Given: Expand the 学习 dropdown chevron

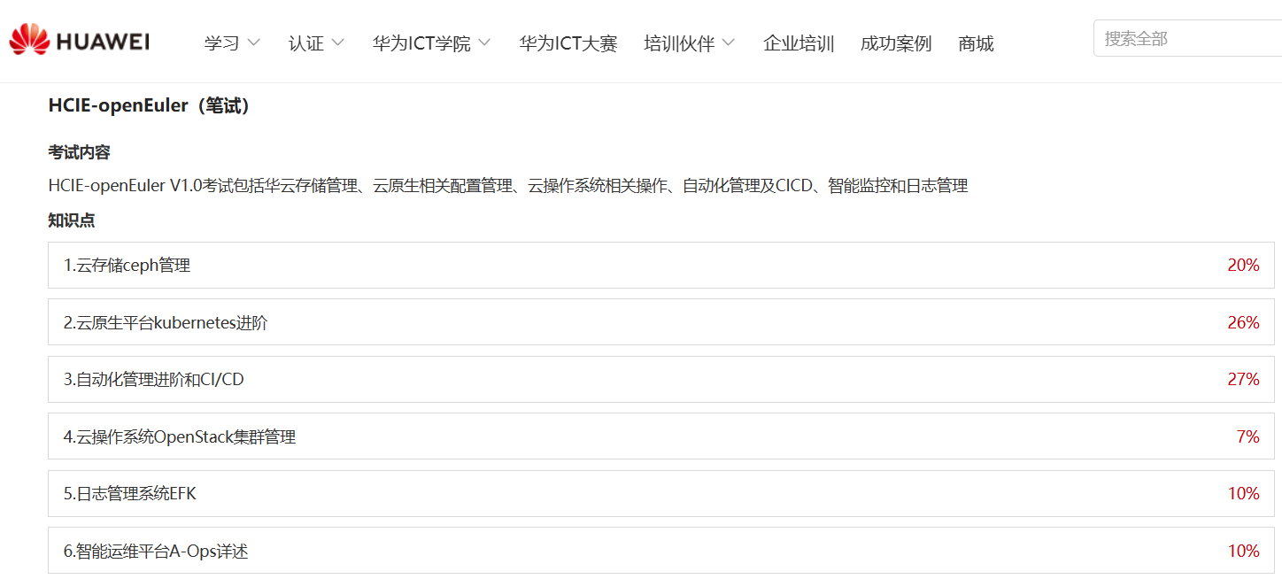Looking at the screenshot, I should point(254,42).
